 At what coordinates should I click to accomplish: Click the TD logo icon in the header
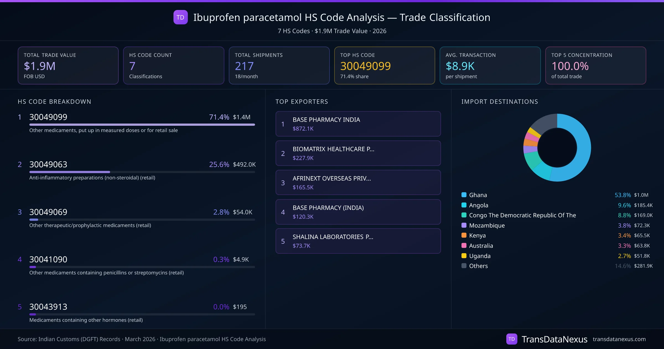[x=181, y=17]
